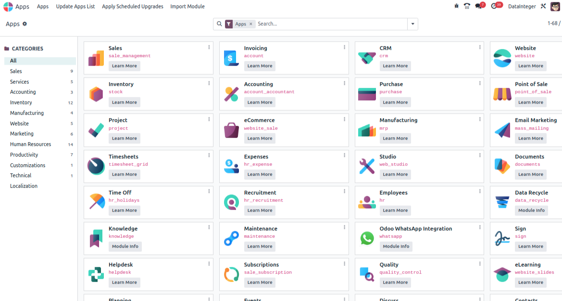562x301 pixels.
Task: Open the search dropdown arrow
Action: [412, 24]
